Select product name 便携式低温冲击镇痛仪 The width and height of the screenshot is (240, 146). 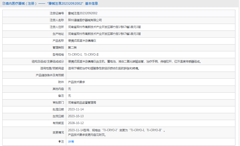click(x=82, y=41)
